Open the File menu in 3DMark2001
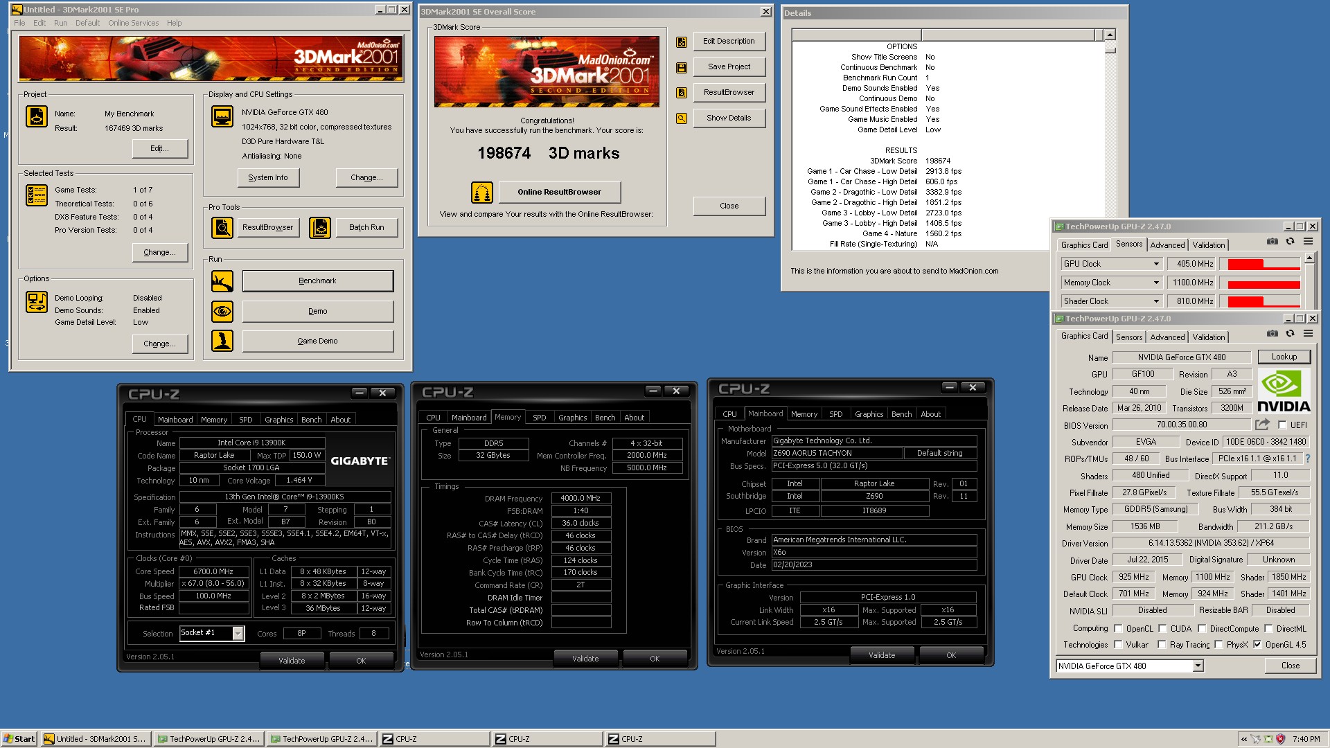 tap(19, 23)
